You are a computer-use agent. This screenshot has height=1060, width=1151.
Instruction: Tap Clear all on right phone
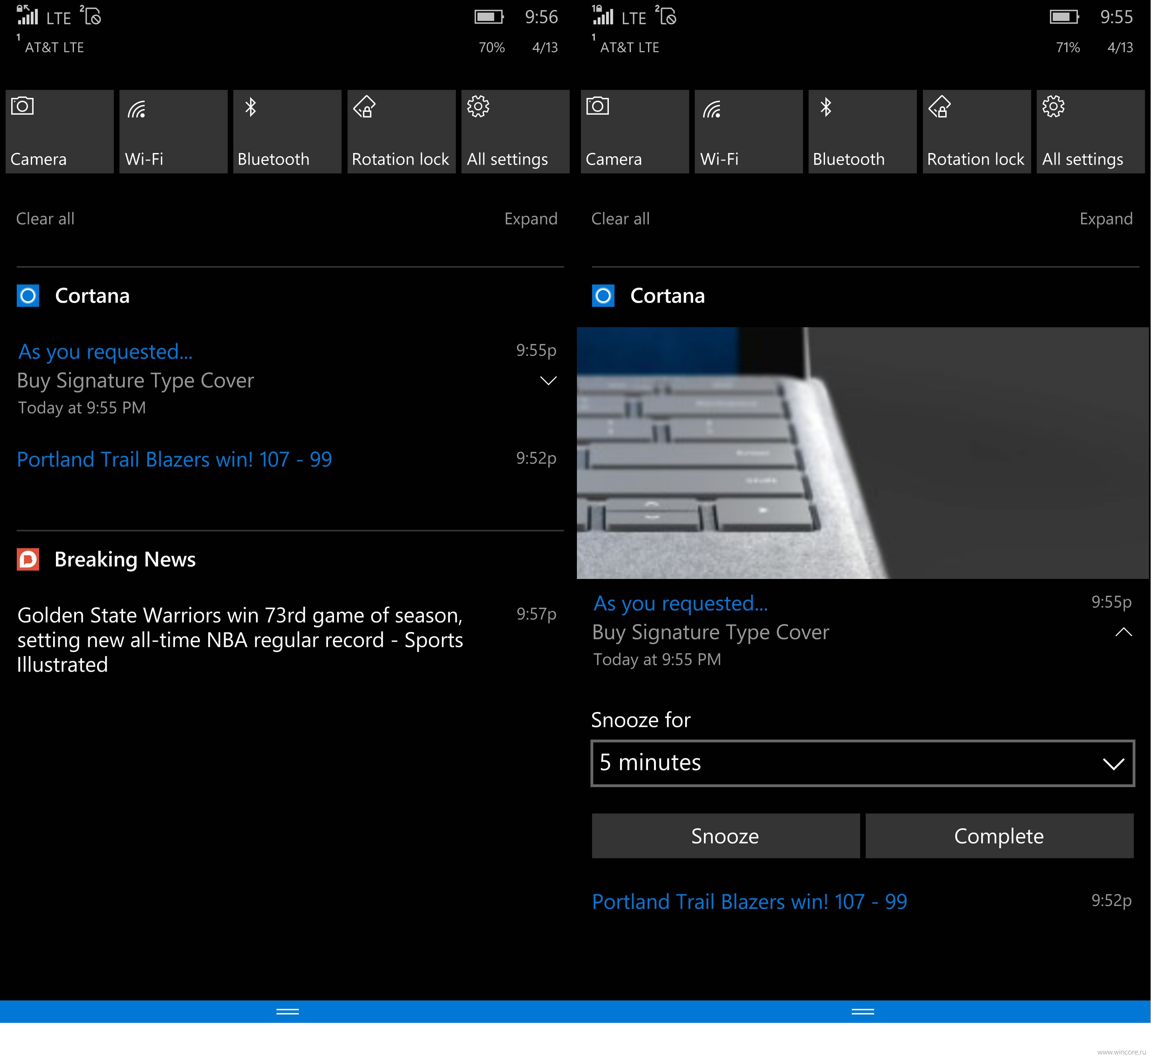click(x=620, y=219)
